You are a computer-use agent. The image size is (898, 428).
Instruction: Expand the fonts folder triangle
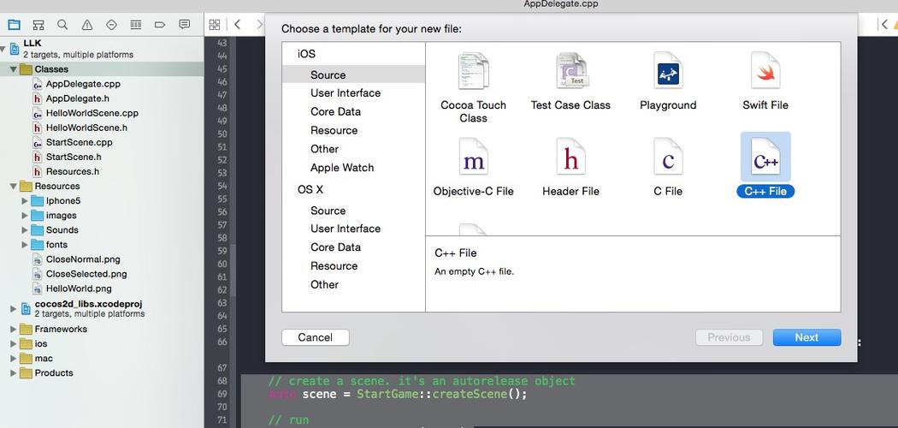pos(25,245)
